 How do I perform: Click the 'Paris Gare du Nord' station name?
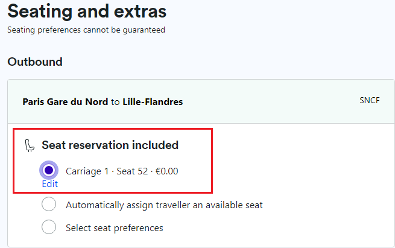65,102
